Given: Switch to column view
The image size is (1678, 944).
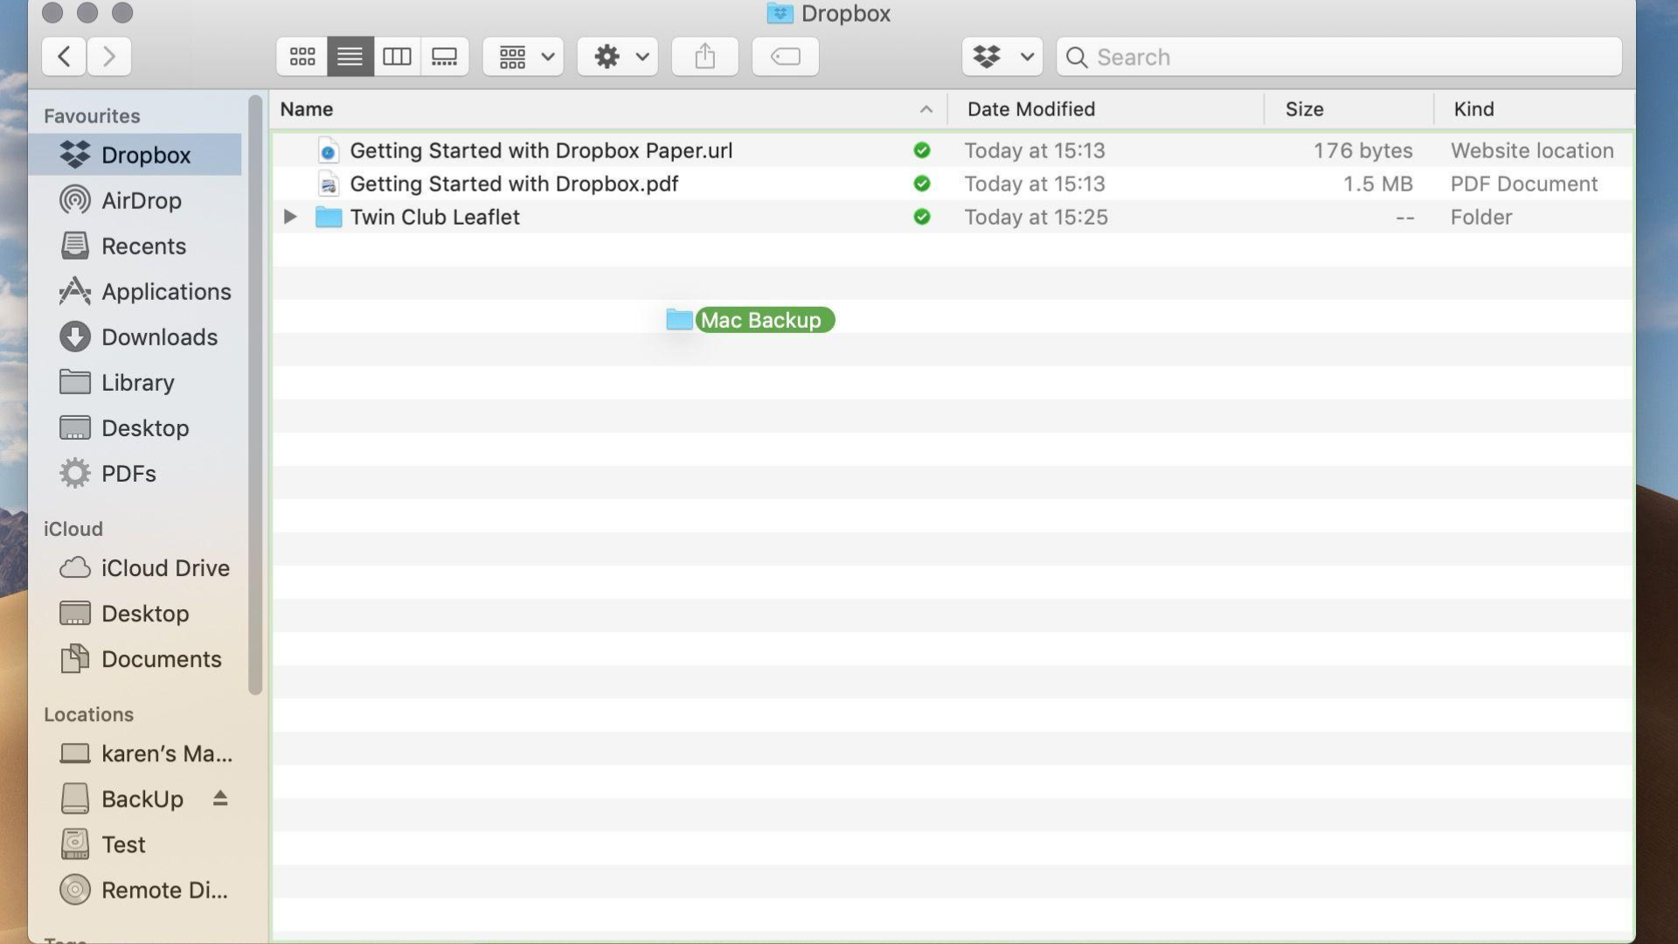Looking at the screenshot, I should 398,56.
